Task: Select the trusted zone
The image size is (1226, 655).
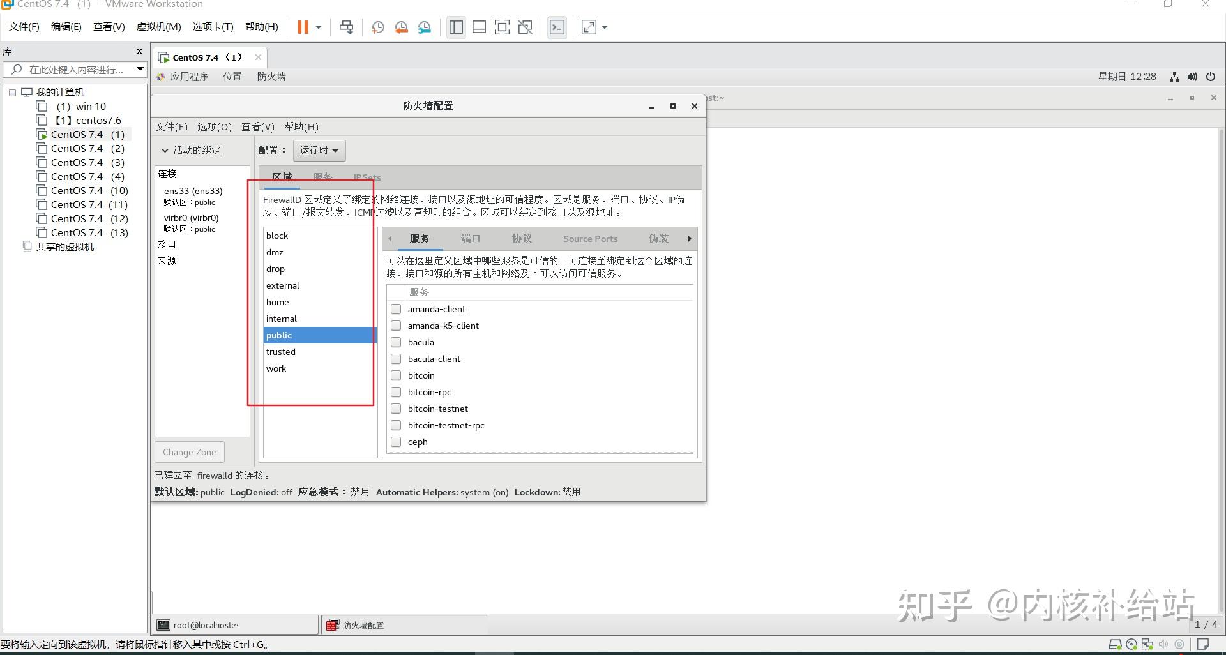Action: [320, 352]
